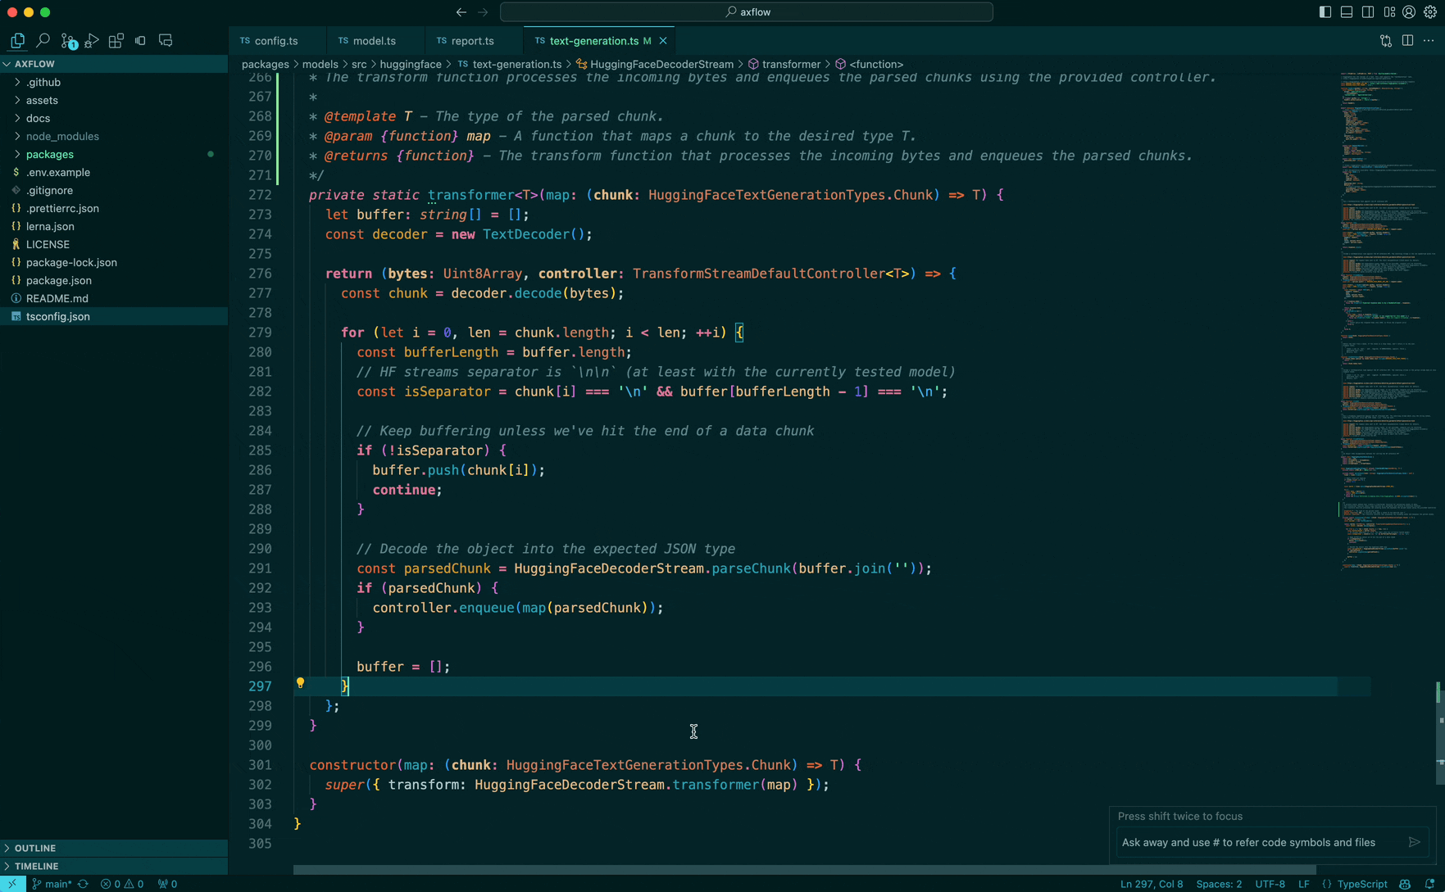This screenshot has height=892, width=1445.
Task: Open the Source Control view
Action: [x=68, y=41]
